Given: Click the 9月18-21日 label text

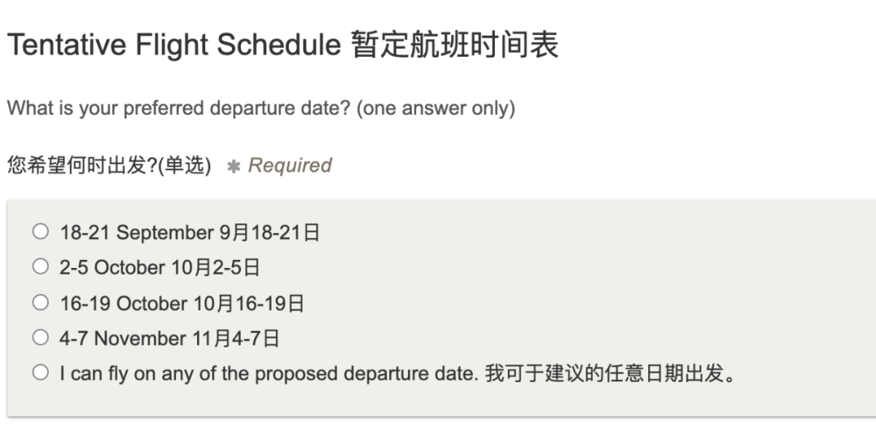Looking at the screenshot, I should point(269,232).
